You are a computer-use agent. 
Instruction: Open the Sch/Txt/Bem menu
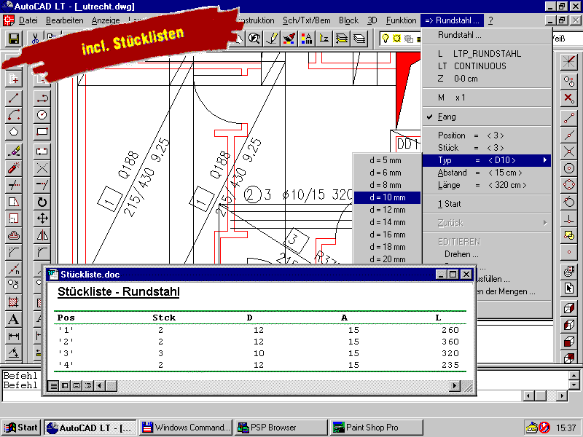(306, 20)
